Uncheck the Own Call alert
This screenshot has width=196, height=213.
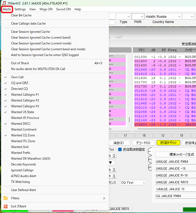(x=55, y=77)
